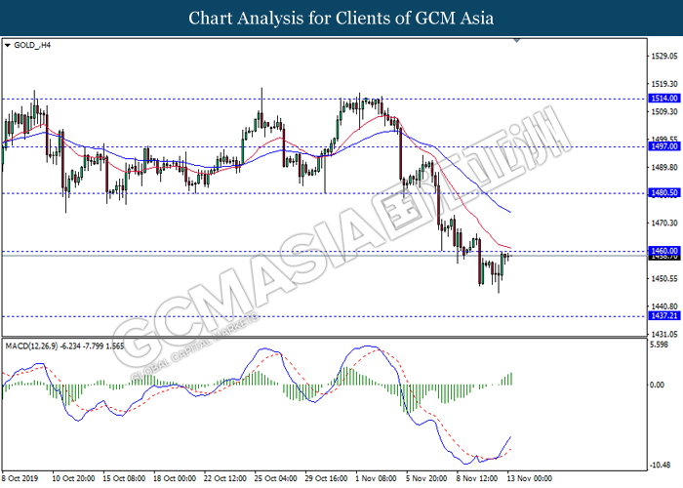This screenshot has width=683, height=488.
Task: Click the 1489.80 price axis value
Action: coord(664,167)
